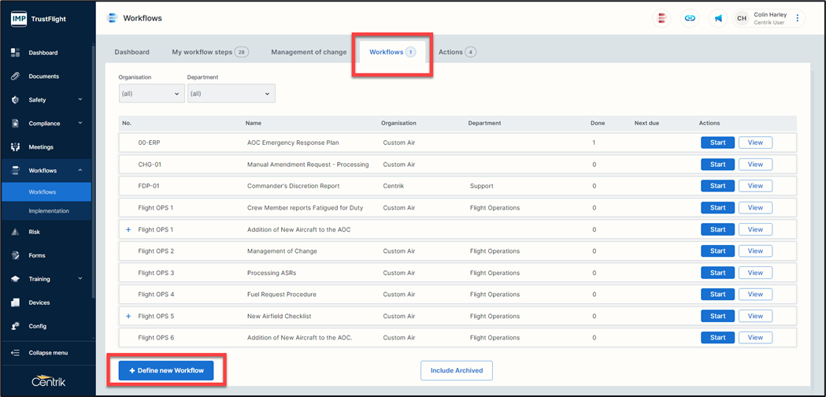Screen dimensions: 826x397
Task: Switch to Management of change tab
Action: click(x=309, y=52)
